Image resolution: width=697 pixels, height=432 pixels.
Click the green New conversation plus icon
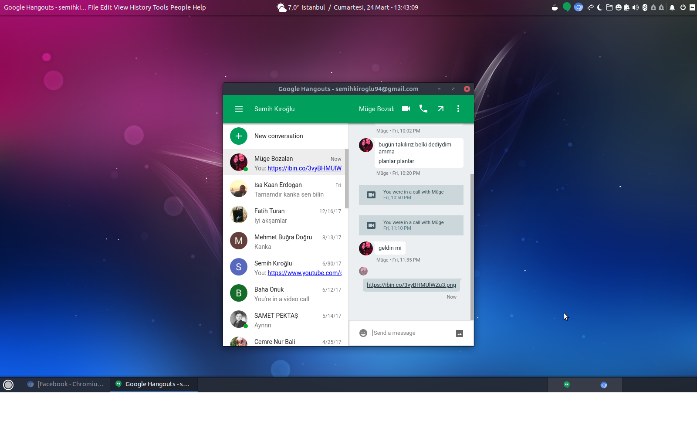coord(239,136)
